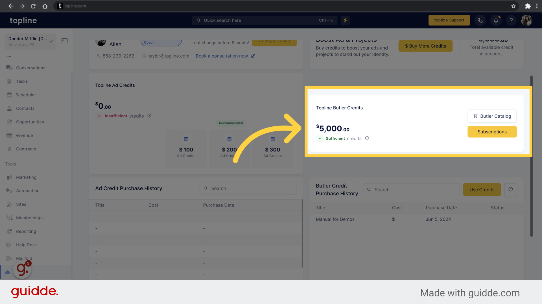Image resolution: width=542 pixels, height=304 pixels.
Task: Expand the Butler Credits info tooltip
Action: pos(368,138)
